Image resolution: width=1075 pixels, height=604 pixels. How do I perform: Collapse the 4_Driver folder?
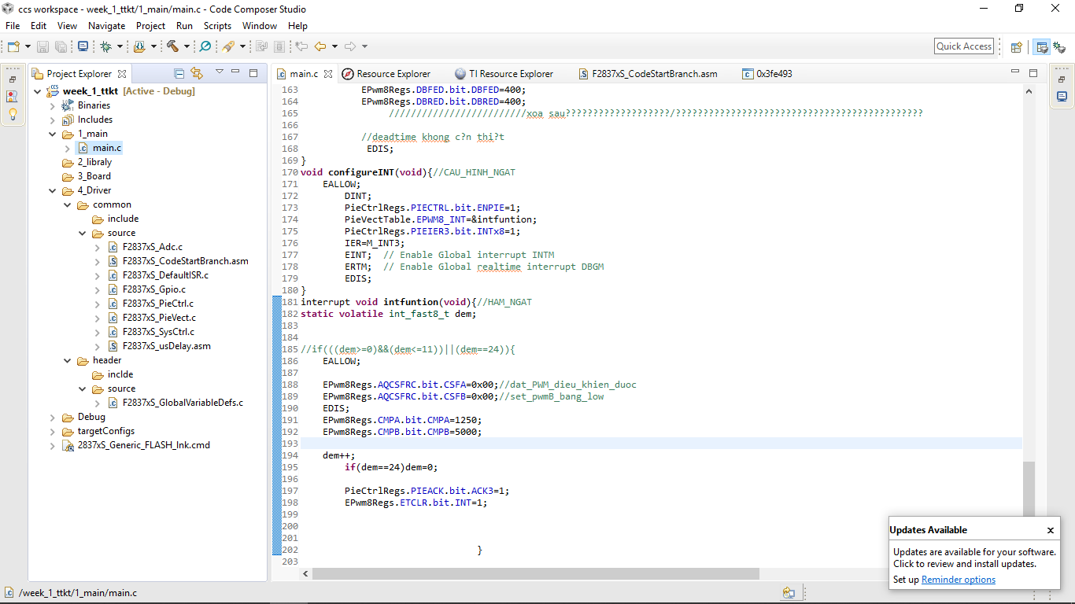53,190
